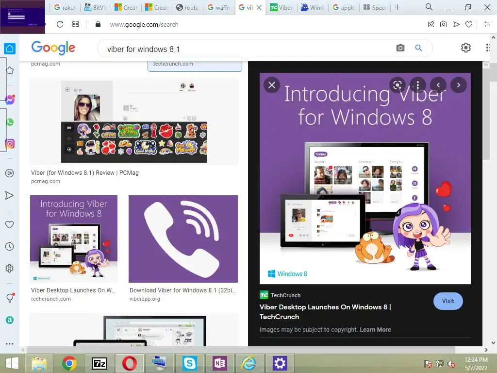This screenshot has width=497, height=373.
Task: Switch to the rakut tab
Action: [x=65, y=7]
